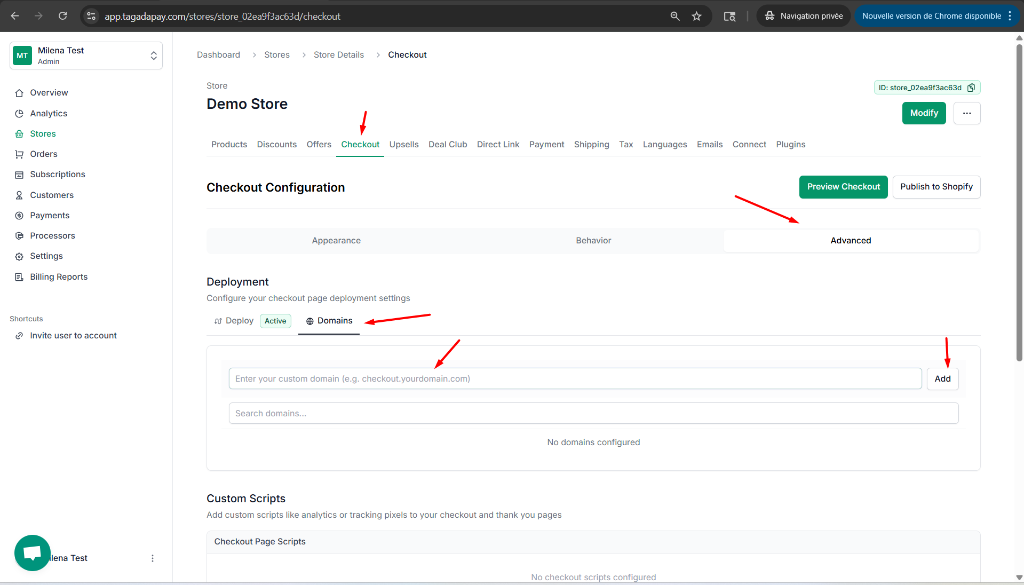Viewport: 1024px width, 585px height.
Task: Open Processors in sidebar
Action: [52, 235]
